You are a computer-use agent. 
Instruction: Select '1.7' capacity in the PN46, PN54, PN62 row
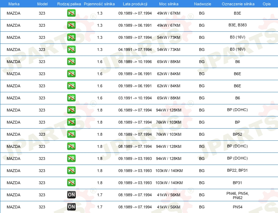[100, 195]
